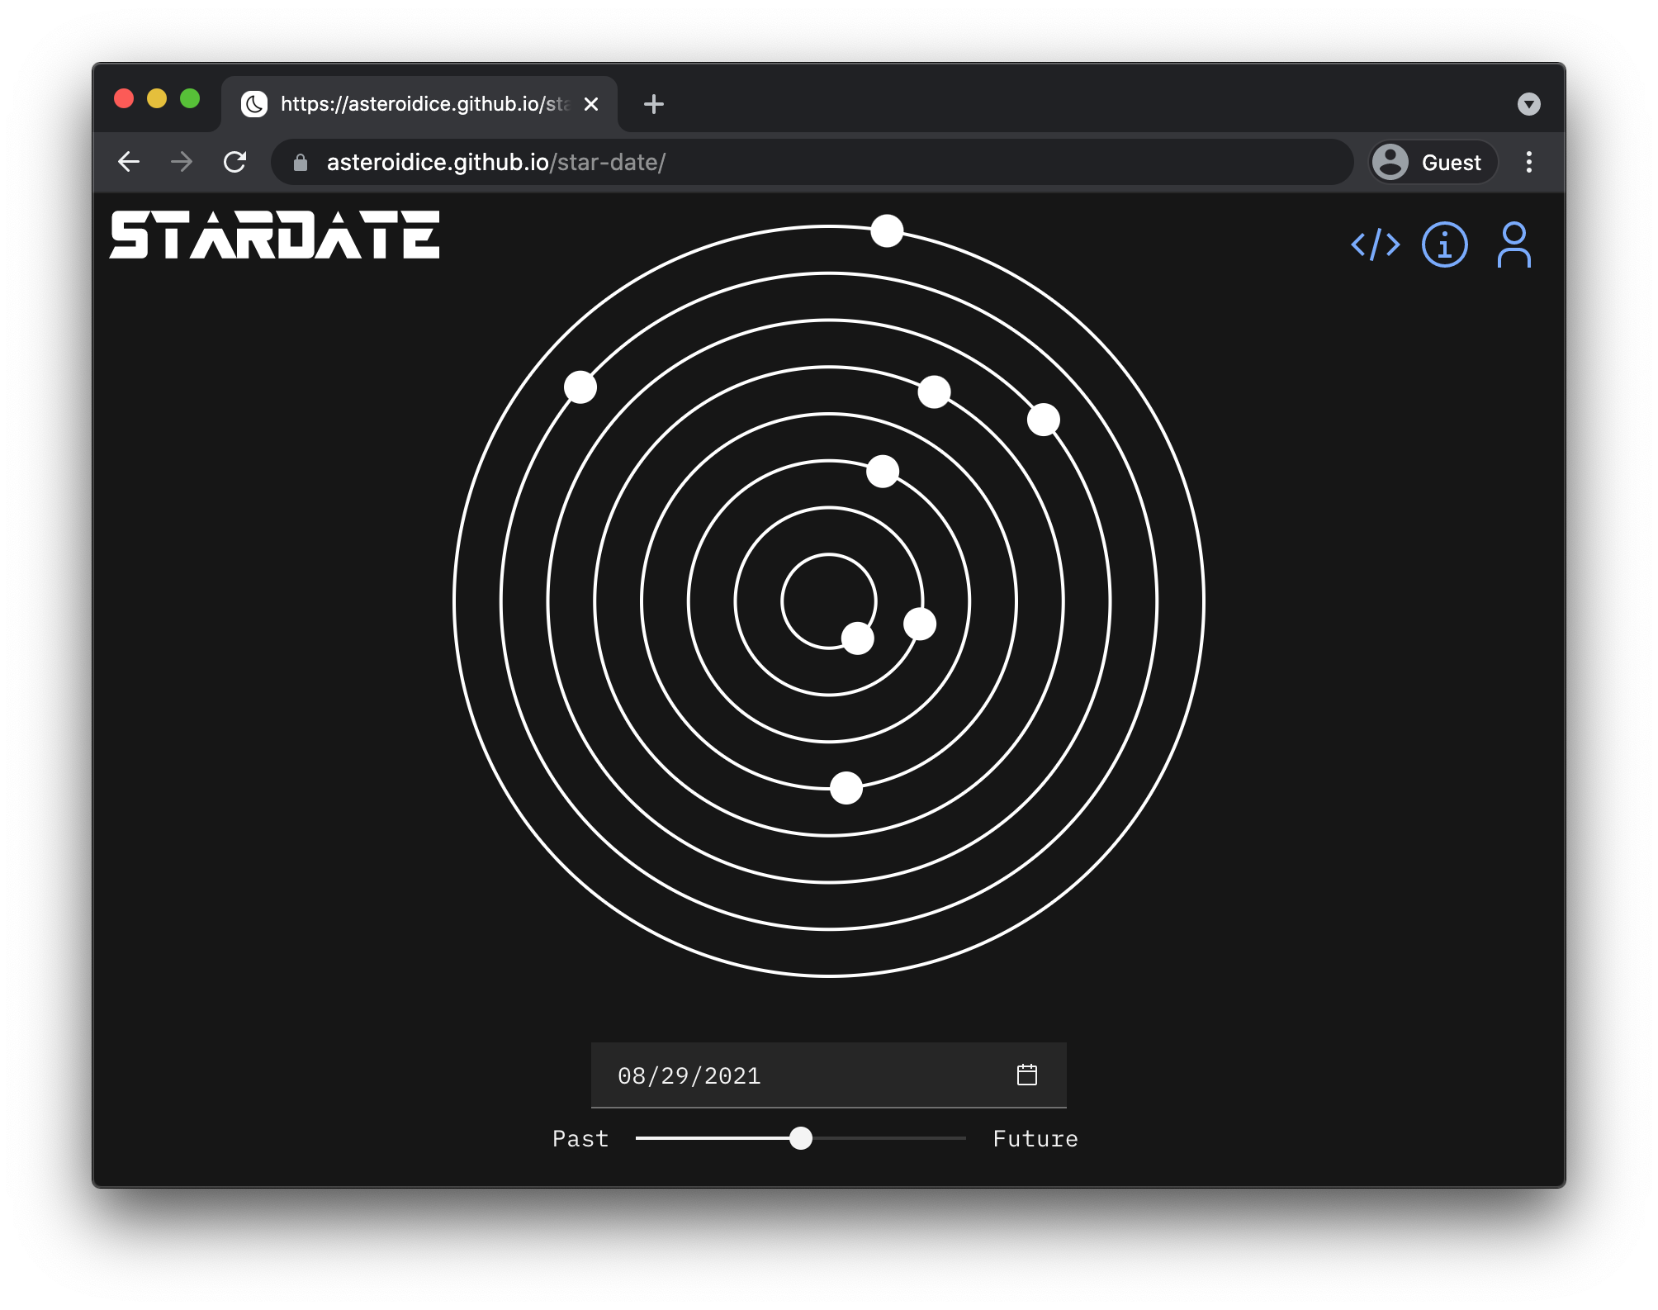
Task: Expand tab search dropdown arrow
Action: coord(1528,104)
